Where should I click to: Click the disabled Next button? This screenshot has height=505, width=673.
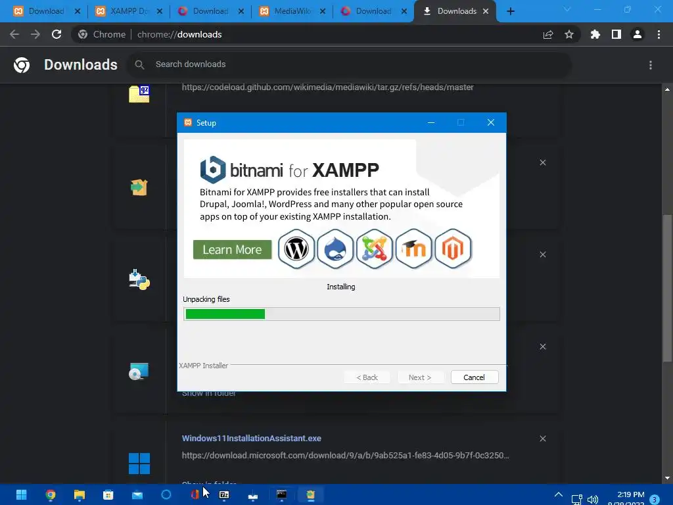(420, 377)
